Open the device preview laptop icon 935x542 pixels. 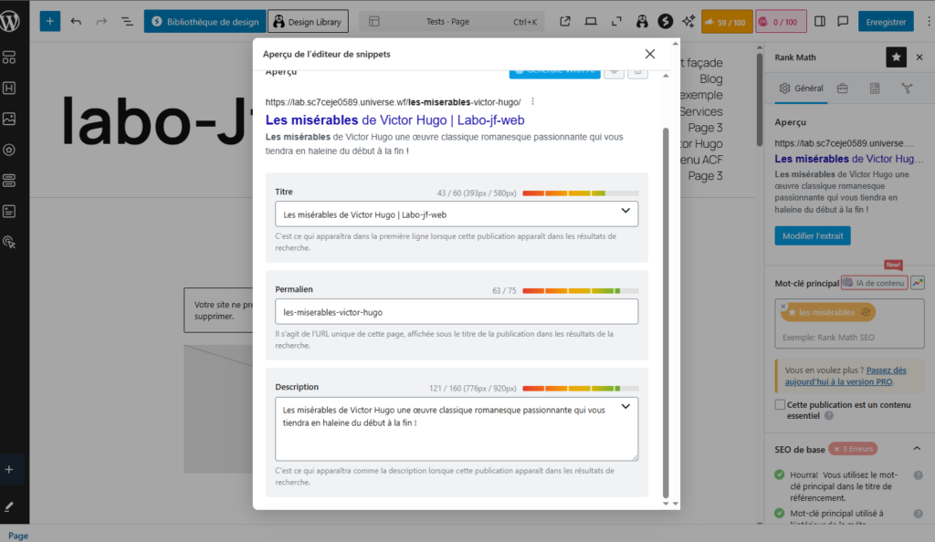tap(591, 21)
